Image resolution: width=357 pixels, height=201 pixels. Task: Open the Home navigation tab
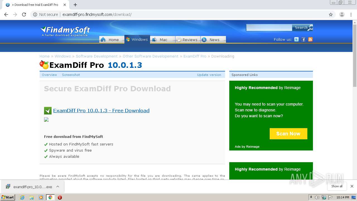point(112,40)
